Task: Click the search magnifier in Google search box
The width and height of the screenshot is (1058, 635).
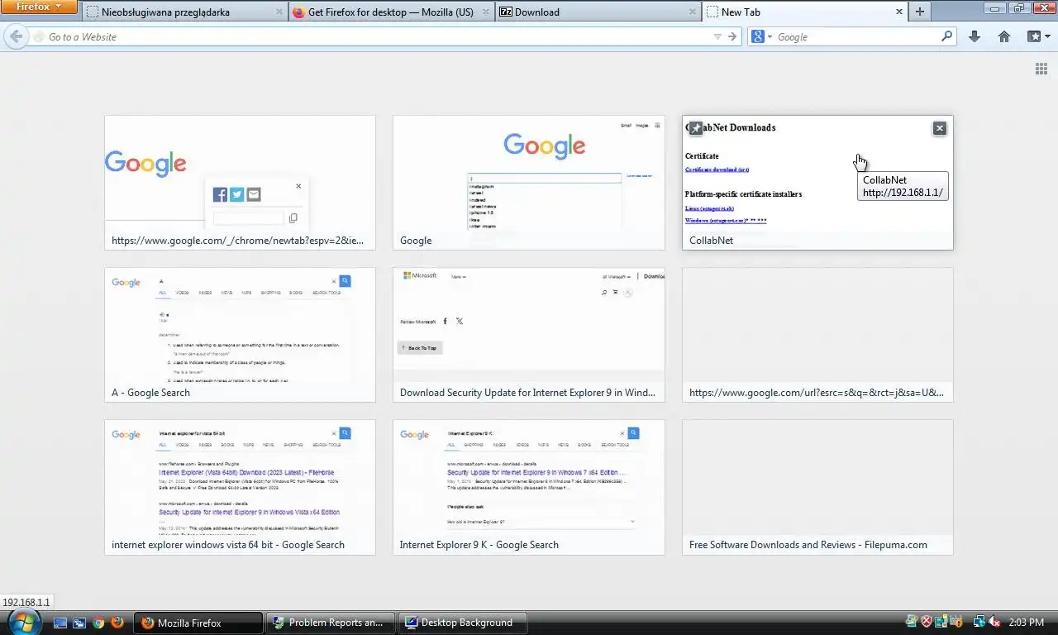Action: (x=947, y=36)
